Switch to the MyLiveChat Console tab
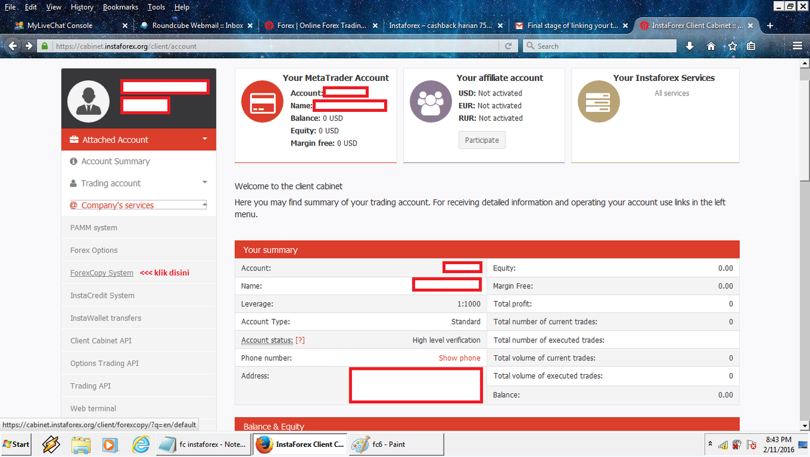The width and height of the screenshot is (810, 457). 69,26
